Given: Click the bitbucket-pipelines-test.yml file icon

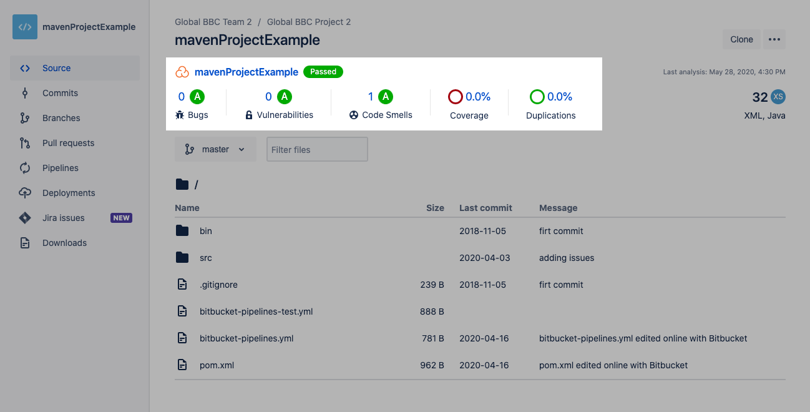Looking at the screenshot, I should (x=182, y=311).
